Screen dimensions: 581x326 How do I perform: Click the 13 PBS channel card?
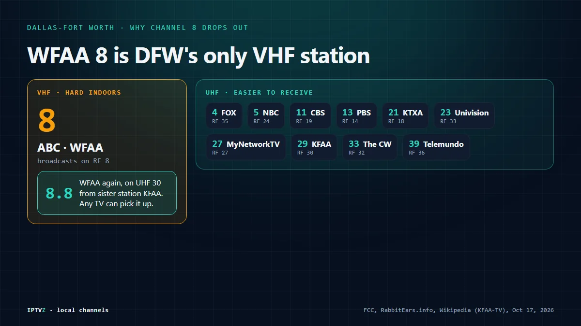point(357,116)
